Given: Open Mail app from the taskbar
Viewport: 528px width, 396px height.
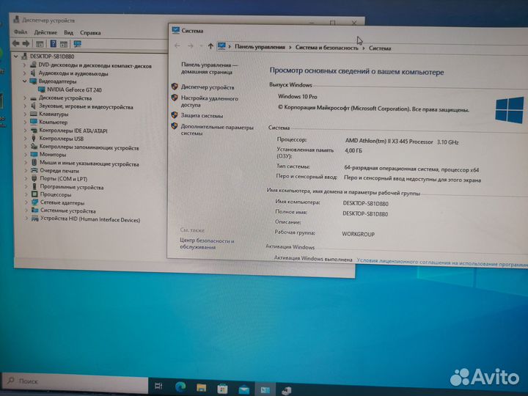Looking at the screenshot, I should (243, 389).
